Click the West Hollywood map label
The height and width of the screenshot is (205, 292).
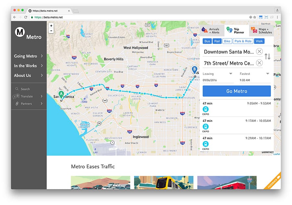(136, 48)
